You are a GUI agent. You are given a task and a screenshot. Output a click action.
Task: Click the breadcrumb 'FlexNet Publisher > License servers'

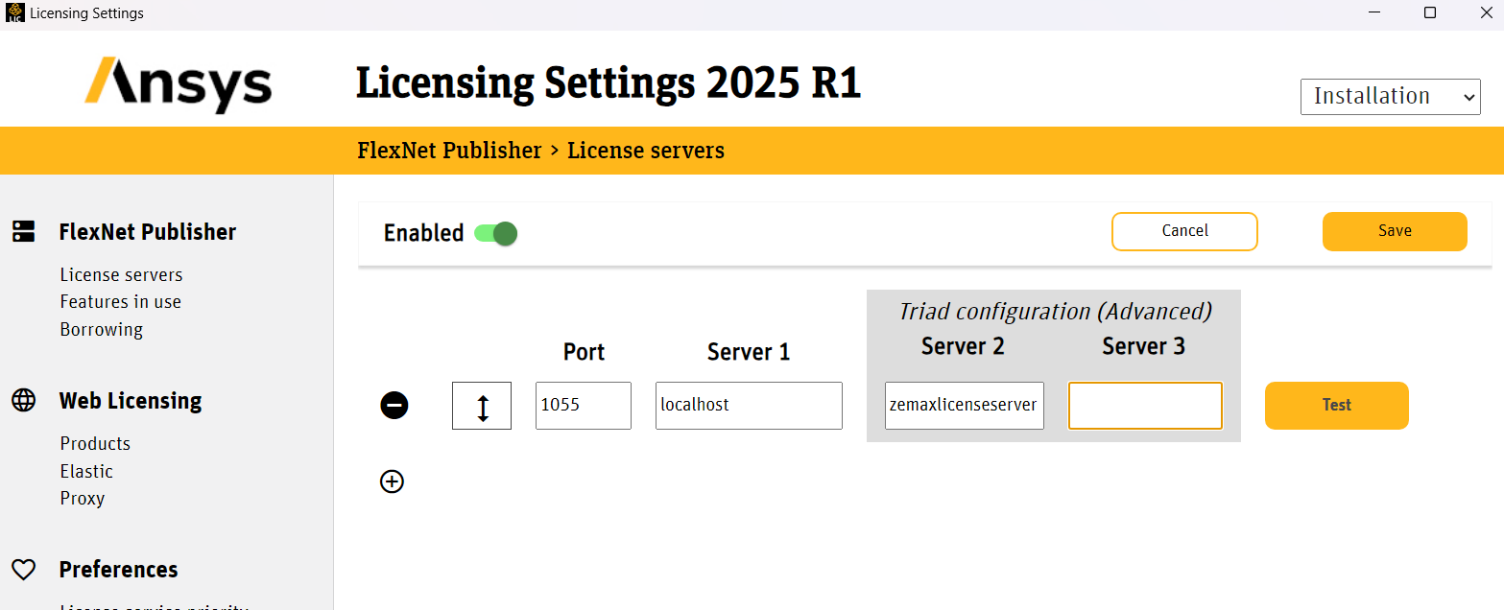click(x=541, y=151)
